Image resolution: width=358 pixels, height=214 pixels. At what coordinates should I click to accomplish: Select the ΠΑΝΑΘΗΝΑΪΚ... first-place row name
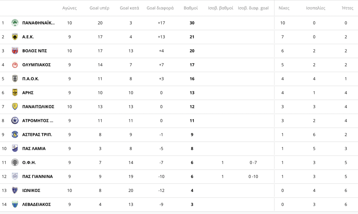(x=38, y=23)
